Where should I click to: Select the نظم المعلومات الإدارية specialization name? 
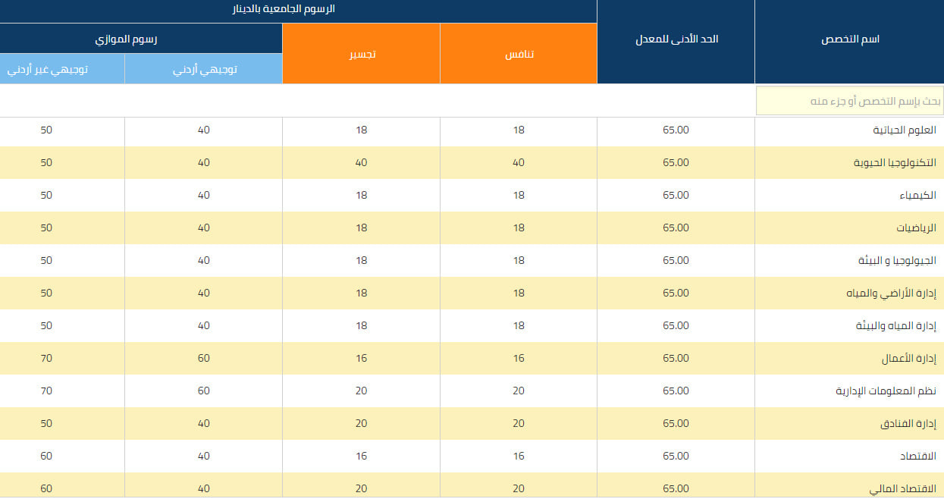(x=886, y=391)
